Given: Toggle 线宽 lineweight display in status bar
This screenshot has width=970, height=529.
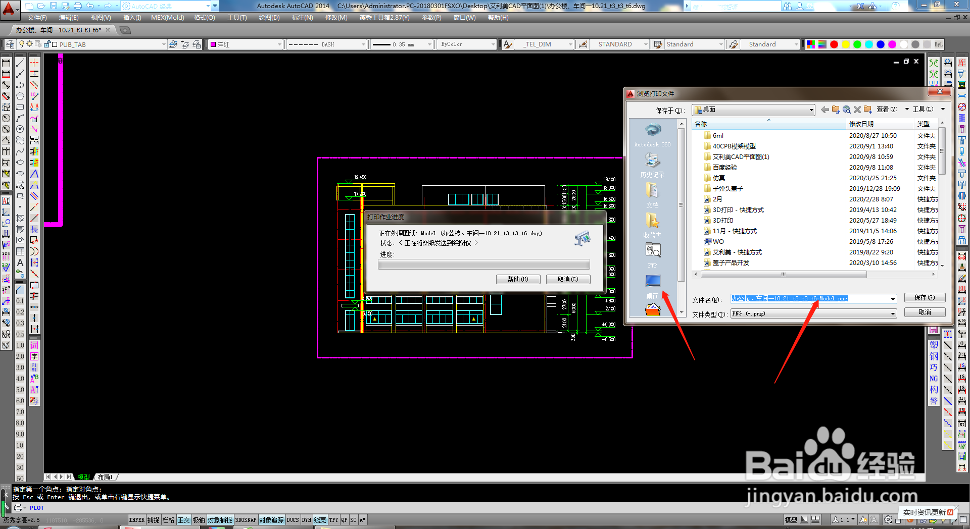Looking at the screenshot, I should (320, 520).
